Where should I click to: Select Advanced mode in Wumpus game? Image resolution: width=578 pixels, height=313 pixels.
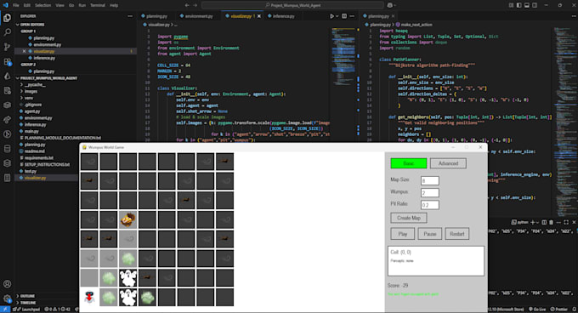tap(448, 163)
